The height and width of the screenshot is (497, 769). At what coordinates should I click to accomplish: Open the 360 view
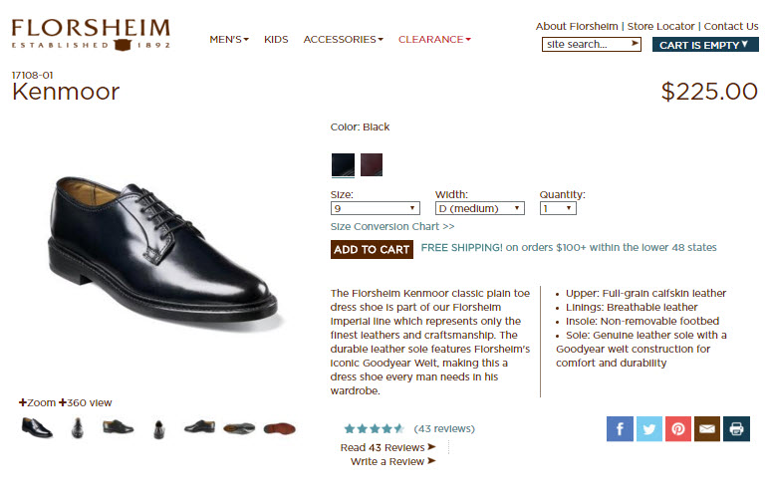click(86, 402)
